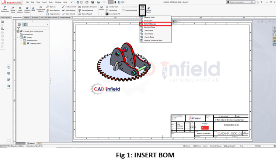The width and height of the screenshot is (276, 164).
Task: Insert a Centerline
Action: pos(111,10)
